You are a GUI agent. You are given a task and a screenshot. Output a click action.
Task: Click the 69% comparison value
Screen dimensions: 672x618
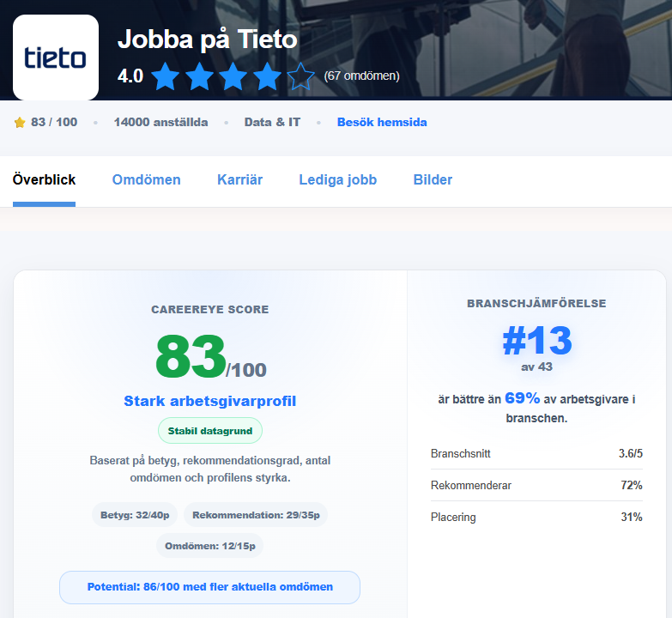[522, 398]
